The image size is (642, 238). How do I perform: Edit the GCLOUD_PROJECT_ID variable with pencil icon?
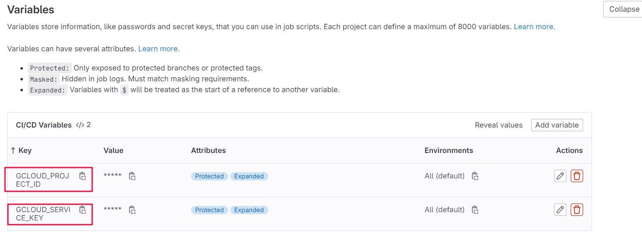coord(560,176)
